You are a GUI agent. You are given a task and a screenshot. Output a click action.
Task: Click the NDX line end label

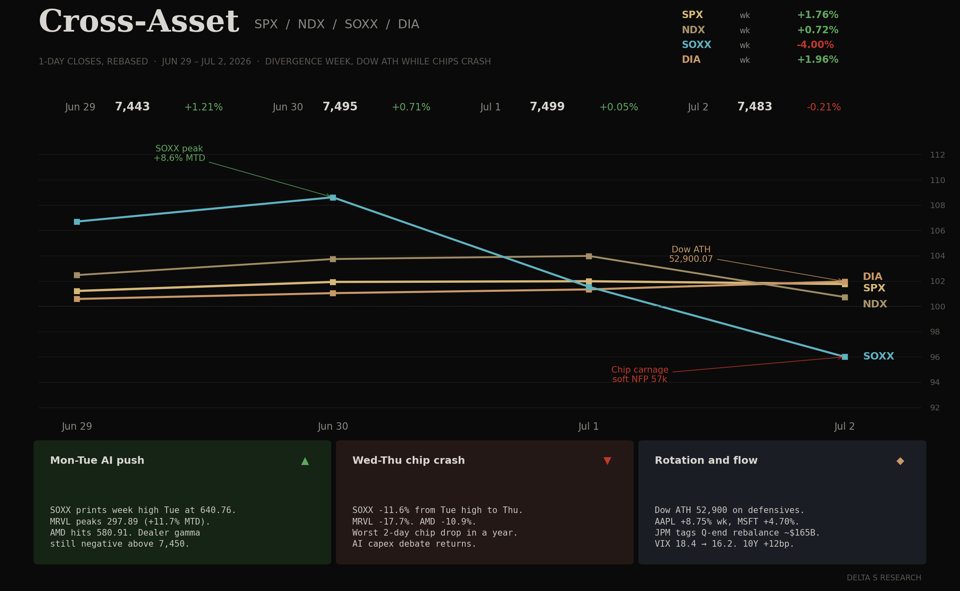(875, 304)
